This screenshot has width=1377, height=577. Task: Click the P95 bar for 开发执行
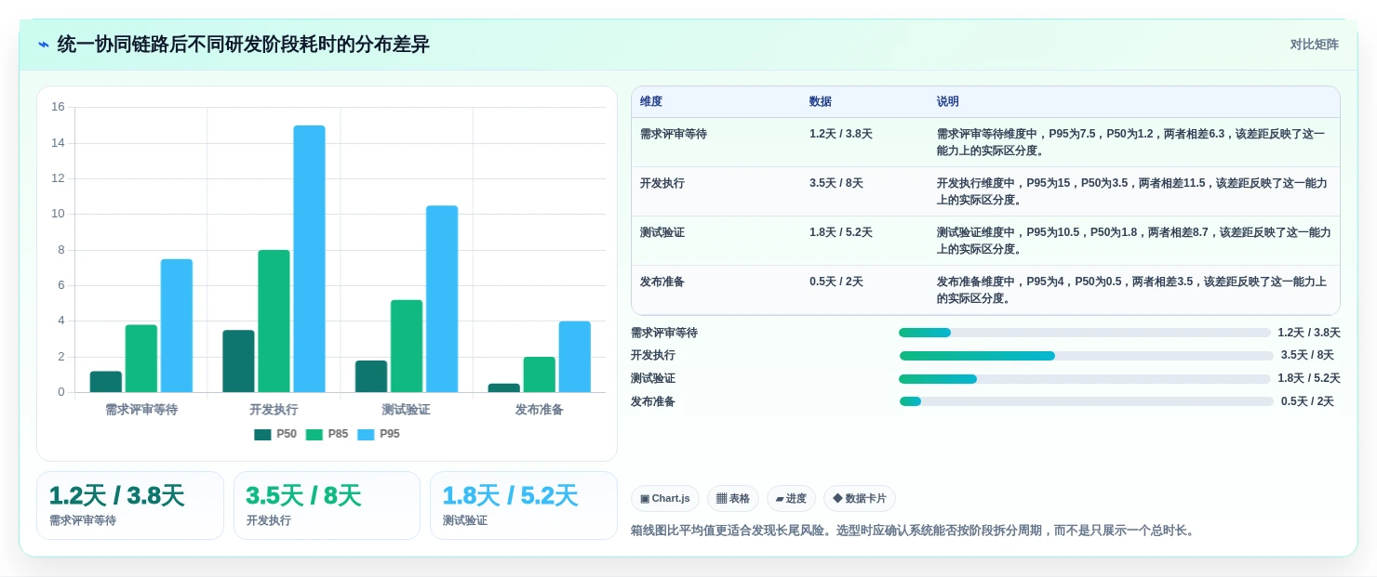310,258
